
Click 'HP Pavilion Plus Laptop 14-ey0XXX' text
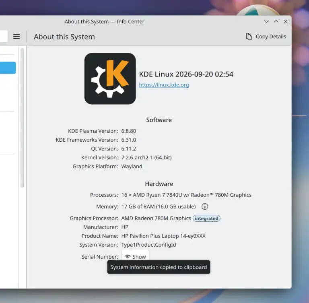(x=163, y=236)
